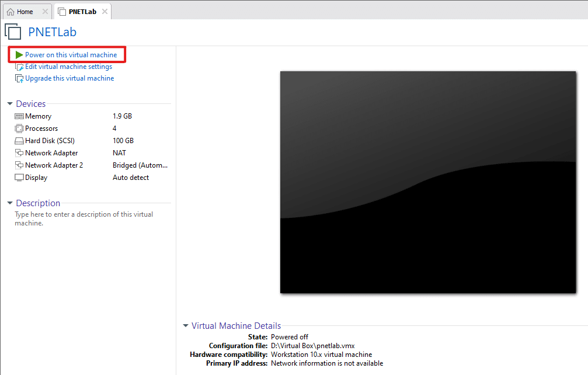Screen dimensions: 588x375
Task: Click the Memory device icon
Action: (19, 116)
